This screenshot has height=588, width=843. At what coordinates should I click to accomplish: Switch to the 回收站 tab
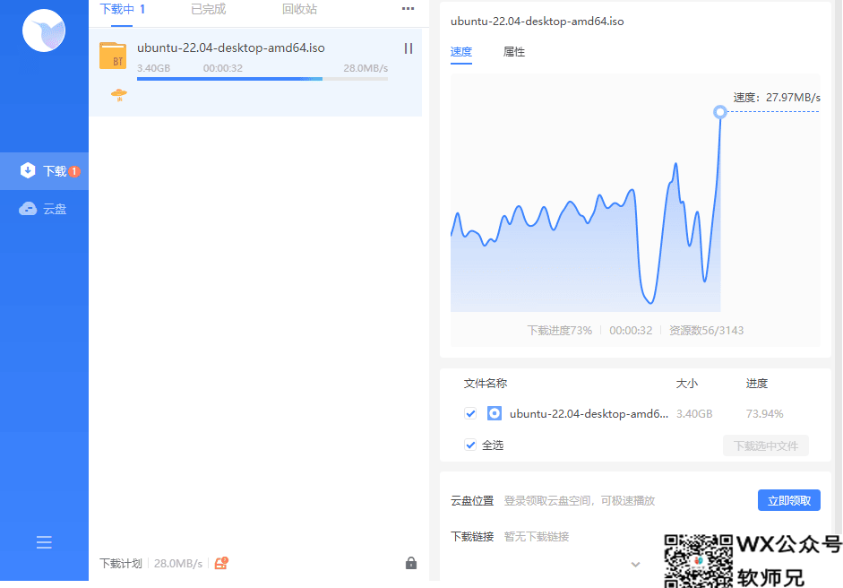(x=299, y=9)
